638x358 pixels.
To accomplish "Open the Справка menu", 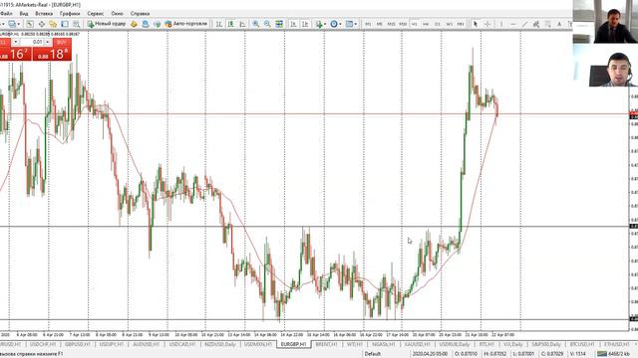I will coord(140,13).
